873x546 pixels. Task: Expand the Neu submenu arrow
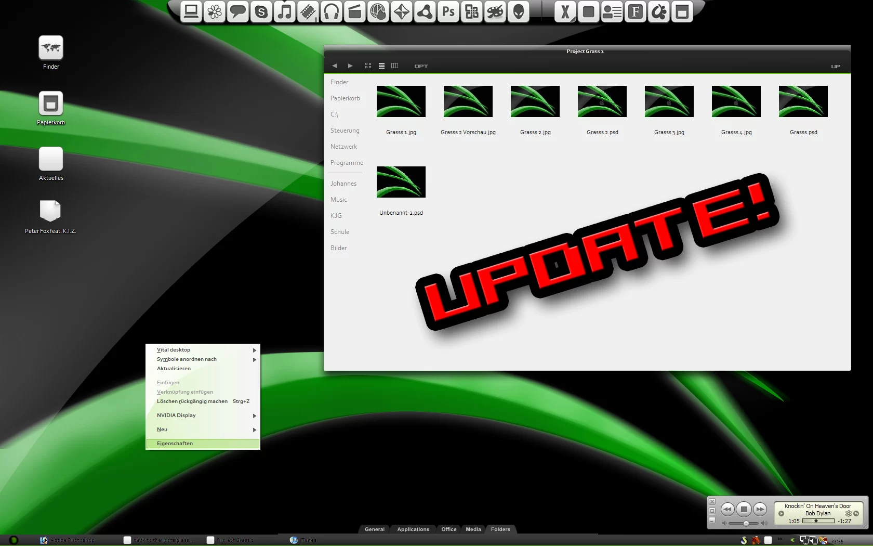tap(254, 430)
